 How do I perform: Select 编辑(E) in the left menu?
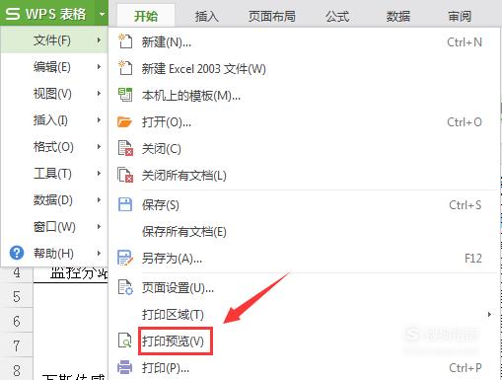54,67
